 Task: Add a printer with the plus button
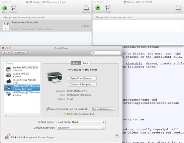pos(6,115)
